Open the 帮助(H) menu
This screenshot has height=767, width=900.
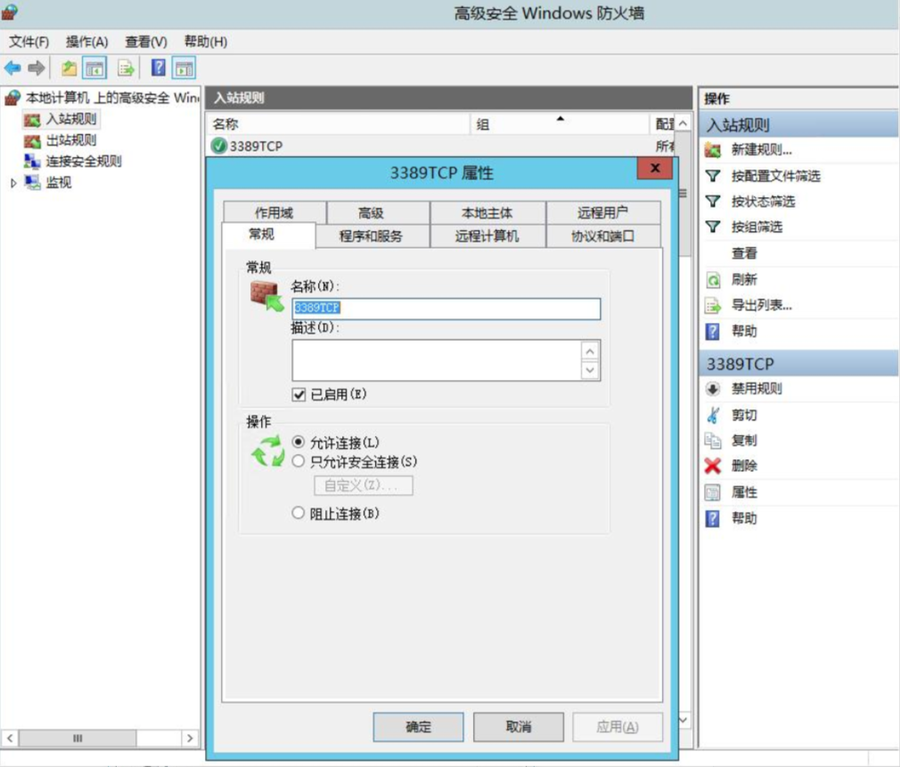[206, 42]
